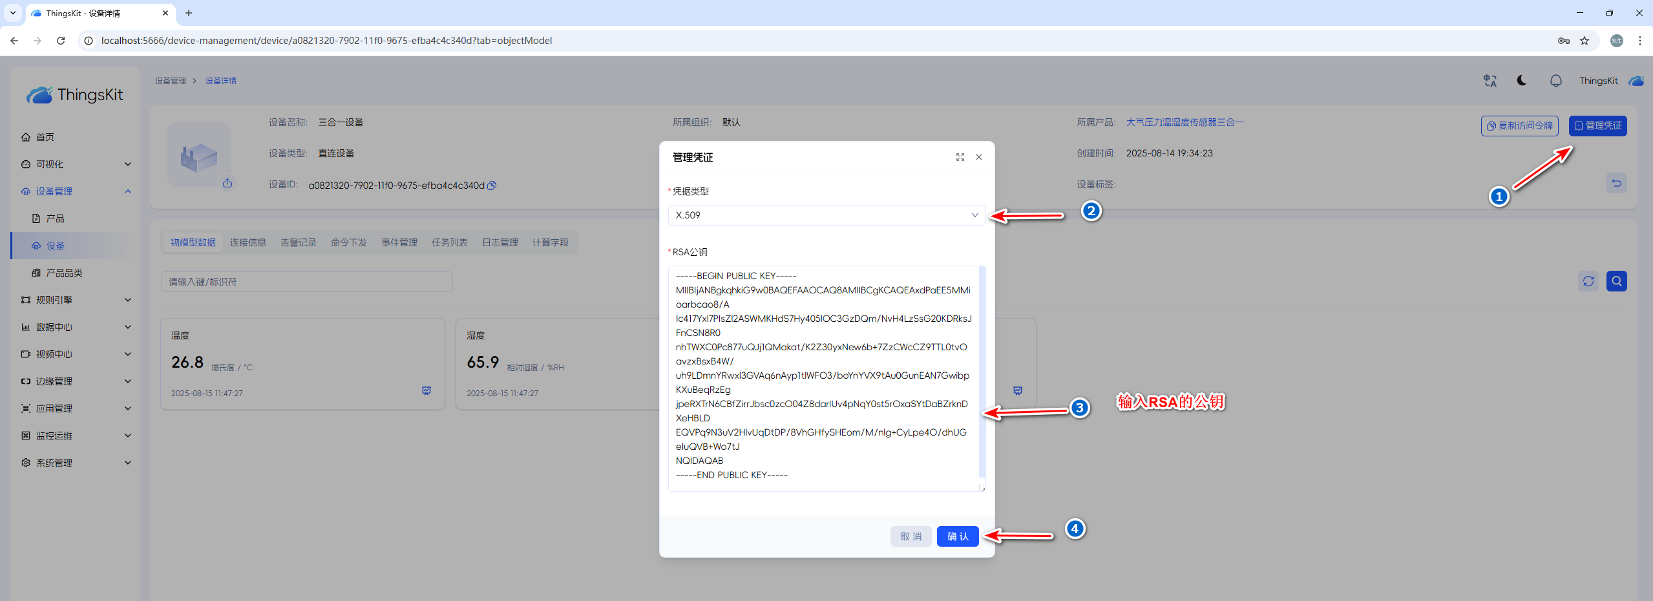Open the 告警记录 tab
Viewport: 1653px width, 601px height.
tap(298, 242)
